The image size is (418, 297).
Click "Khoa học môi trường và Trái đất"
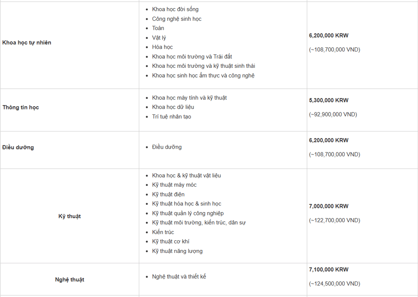[192, 56]
